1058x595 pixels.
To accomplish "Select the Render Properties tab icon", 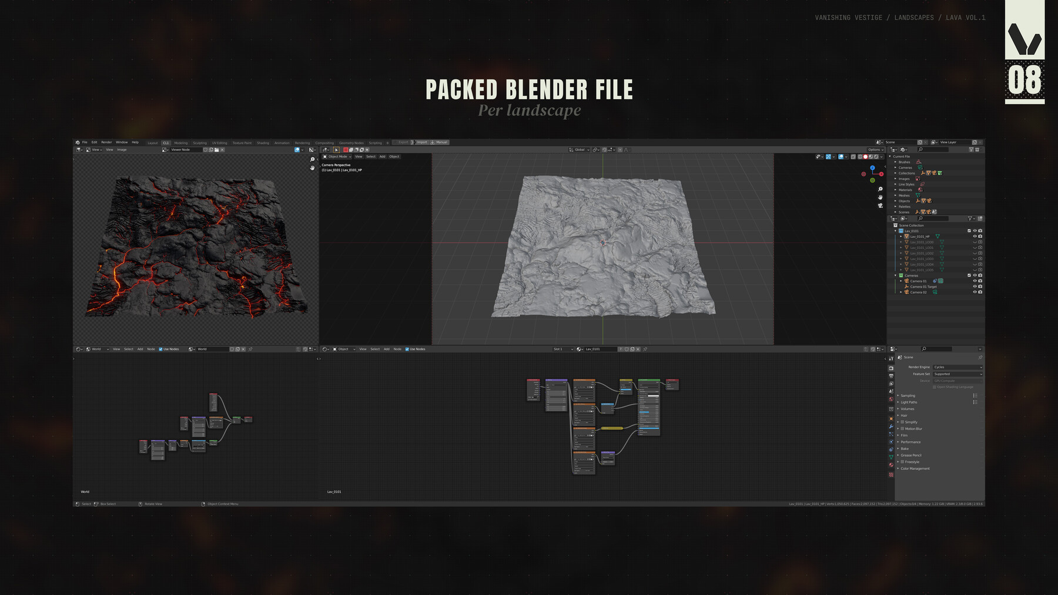I will click(892, 369).
